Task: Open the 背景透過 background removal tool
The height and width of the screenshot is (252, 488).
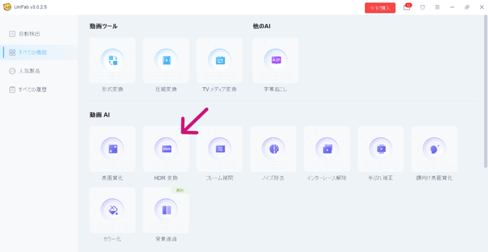Action: click(x=166, y=210)
